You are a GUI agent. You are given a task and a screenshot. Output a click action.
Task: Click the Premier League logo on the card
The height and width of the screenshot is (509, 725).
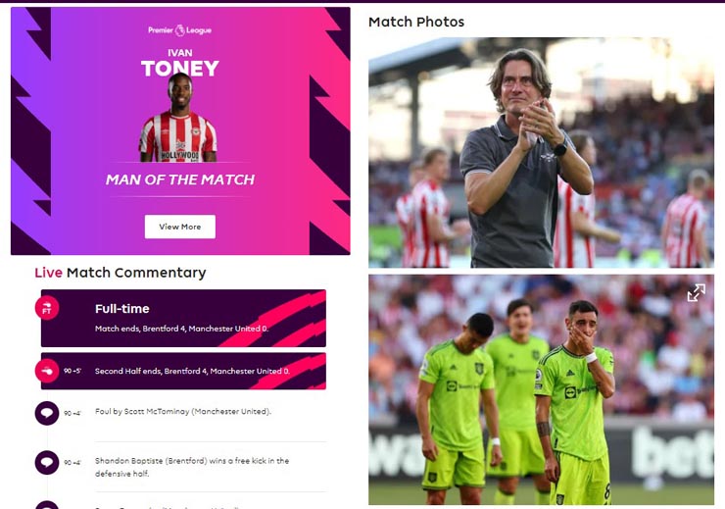tap(180, 30)
